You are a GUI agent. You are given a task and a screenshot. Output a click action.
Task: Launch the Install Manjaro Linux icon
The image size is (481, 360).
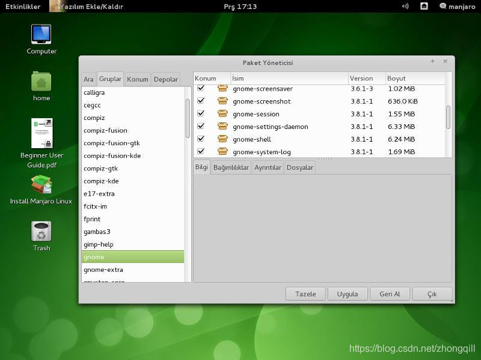point(41,185)
